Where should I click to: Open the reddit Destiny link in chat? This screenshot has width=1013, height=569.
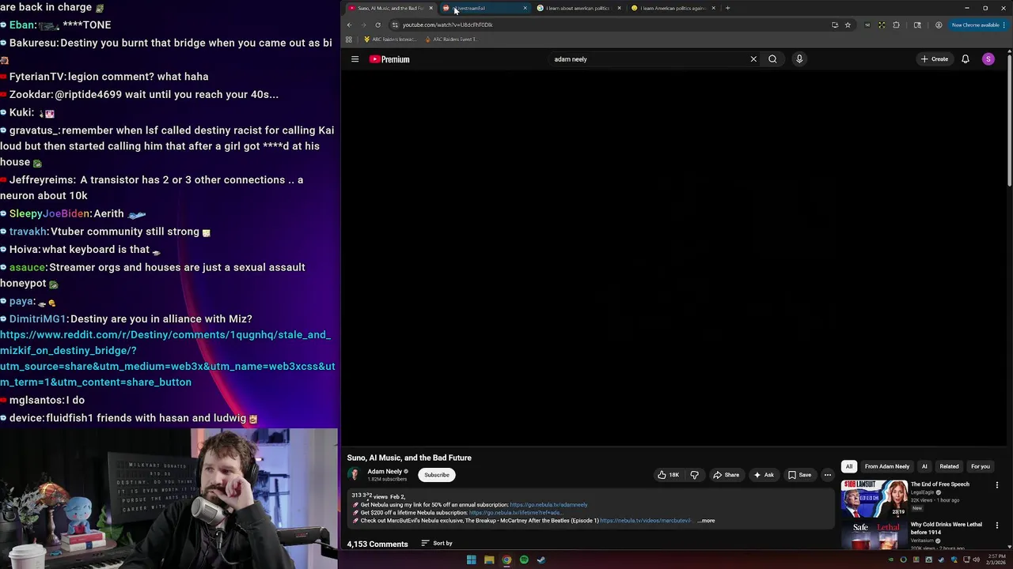[167, 358]
